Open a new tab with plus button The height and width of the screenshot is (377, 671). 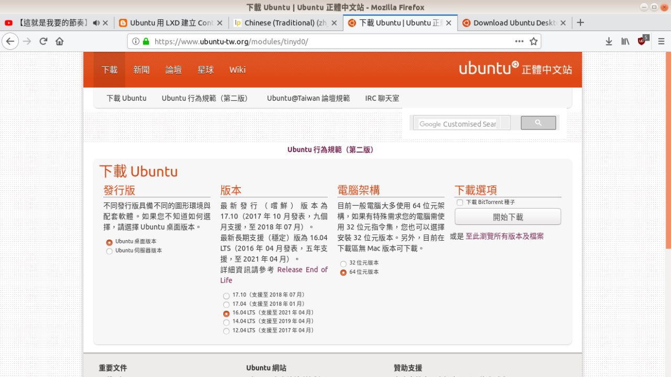click(580, 23)
